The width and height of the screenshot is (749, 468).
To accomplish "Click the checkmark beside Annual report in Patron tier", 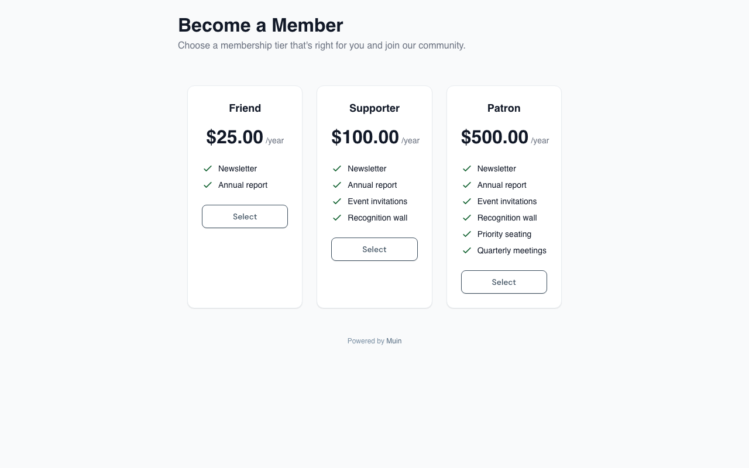I will coord(467,185).
